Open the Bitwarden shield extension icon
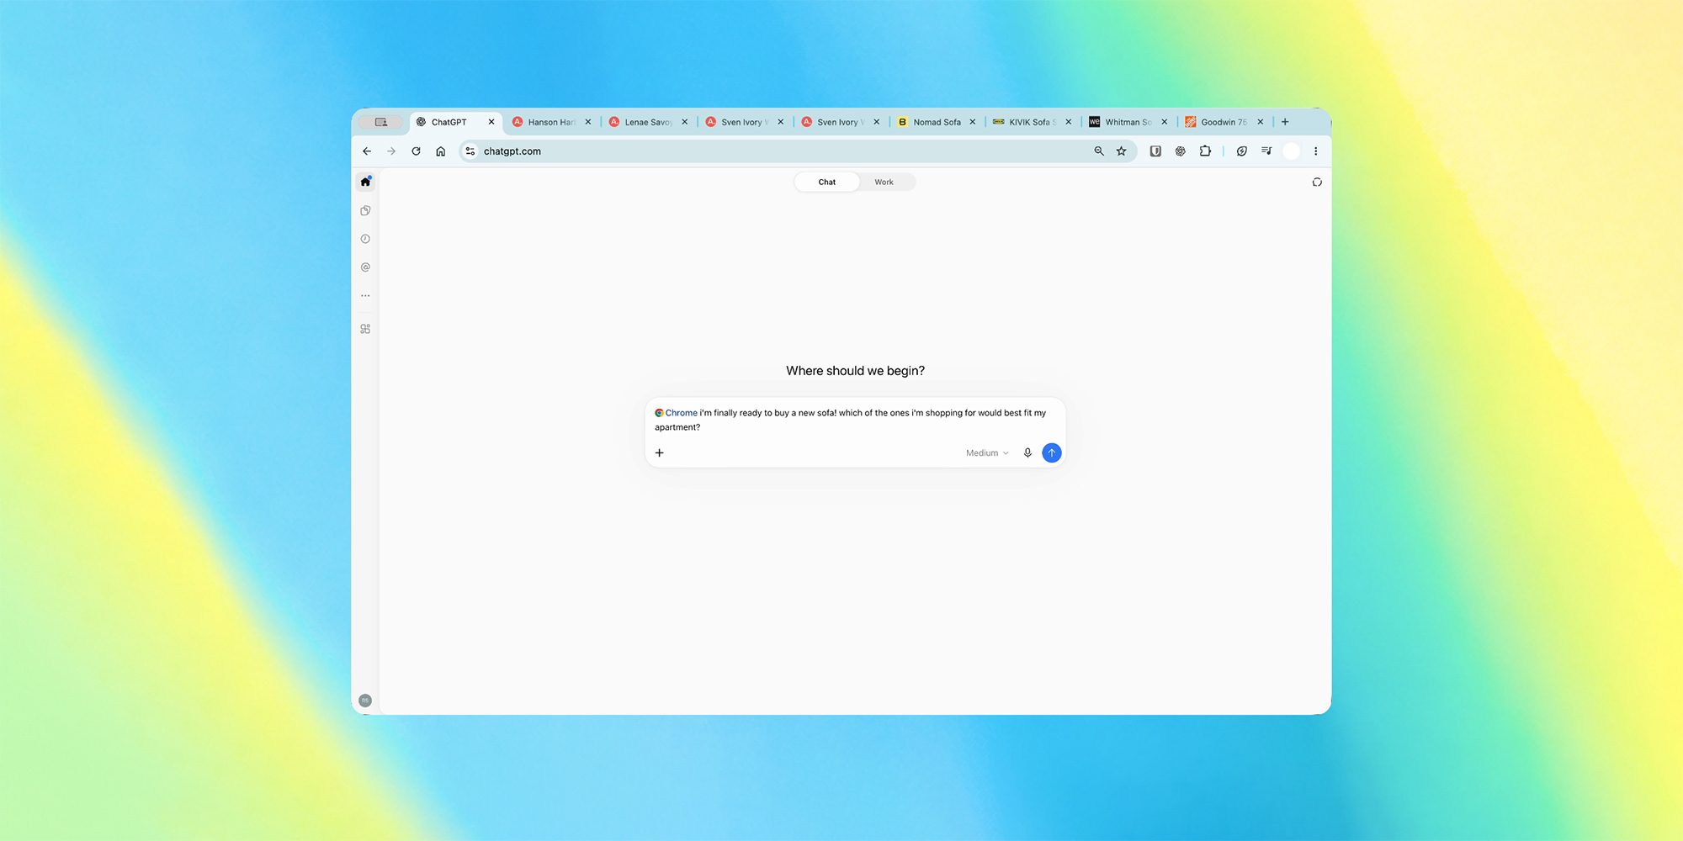 1155,151
